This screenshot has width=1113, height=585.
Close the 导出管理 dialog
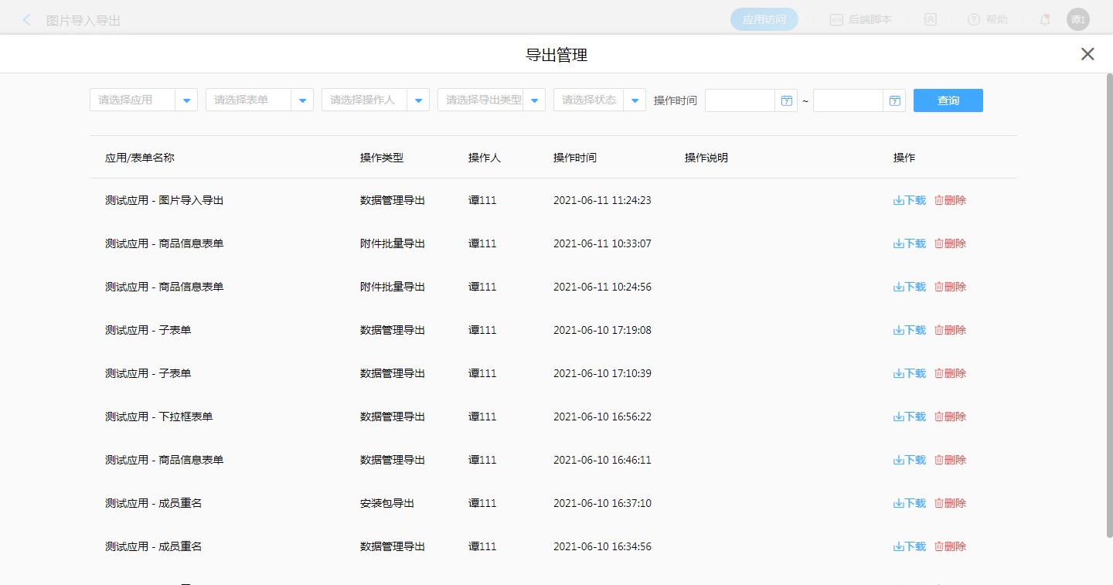tap(1087, 54)
